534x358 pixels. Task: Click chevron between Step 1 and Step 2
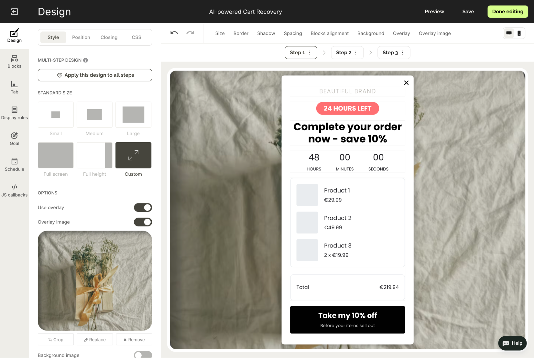tap(324, 53)
